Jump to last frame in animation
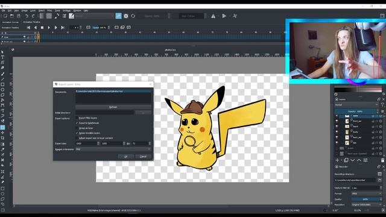 coord(63,28)
